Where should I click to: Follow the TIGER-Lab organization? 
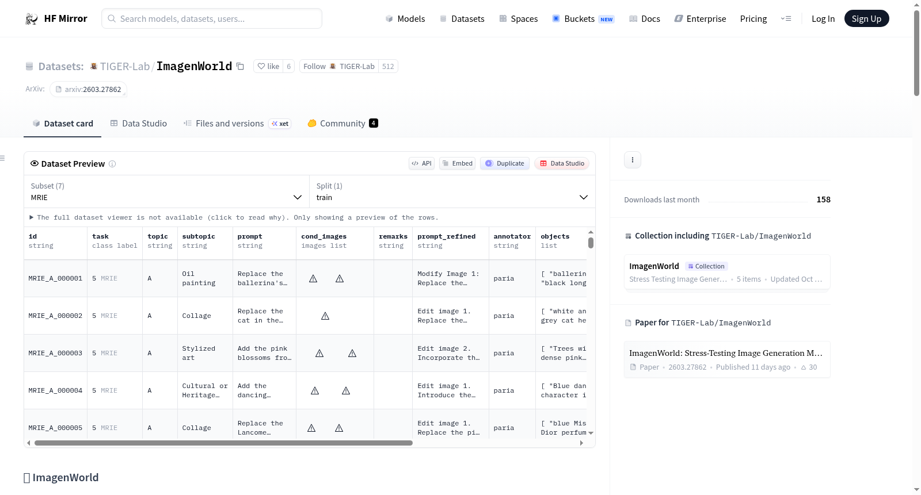point(339,67)
